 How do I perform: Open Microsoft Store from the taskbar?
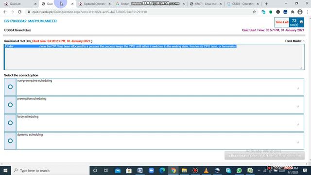click(x=129, y=171)
